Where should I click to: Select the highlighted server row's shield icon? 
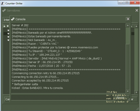8,33
